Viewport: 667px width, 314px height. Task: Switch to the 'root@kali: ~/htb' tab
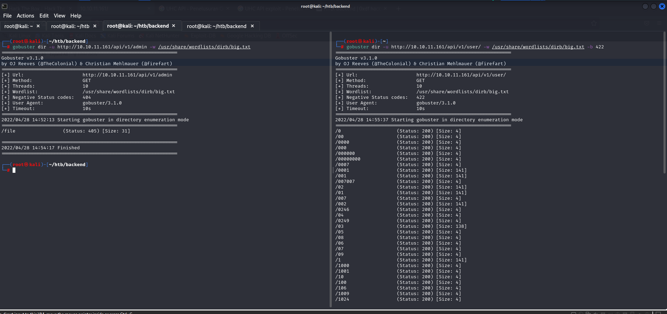point(70,26)
